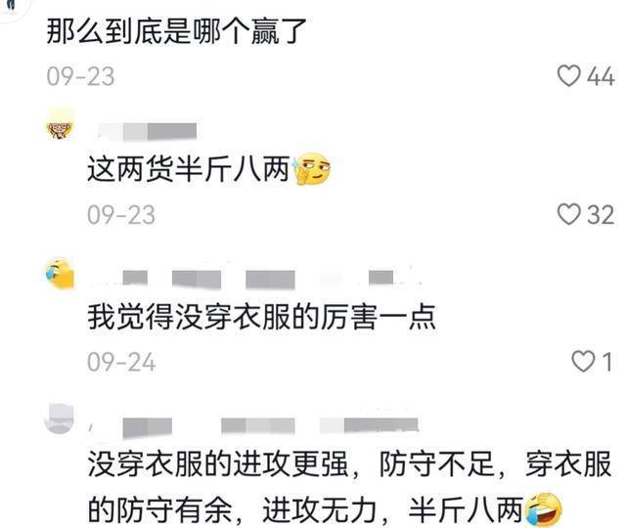
Task: Tap the laughing tears emoji at bottom
Action: click(544, 510)
